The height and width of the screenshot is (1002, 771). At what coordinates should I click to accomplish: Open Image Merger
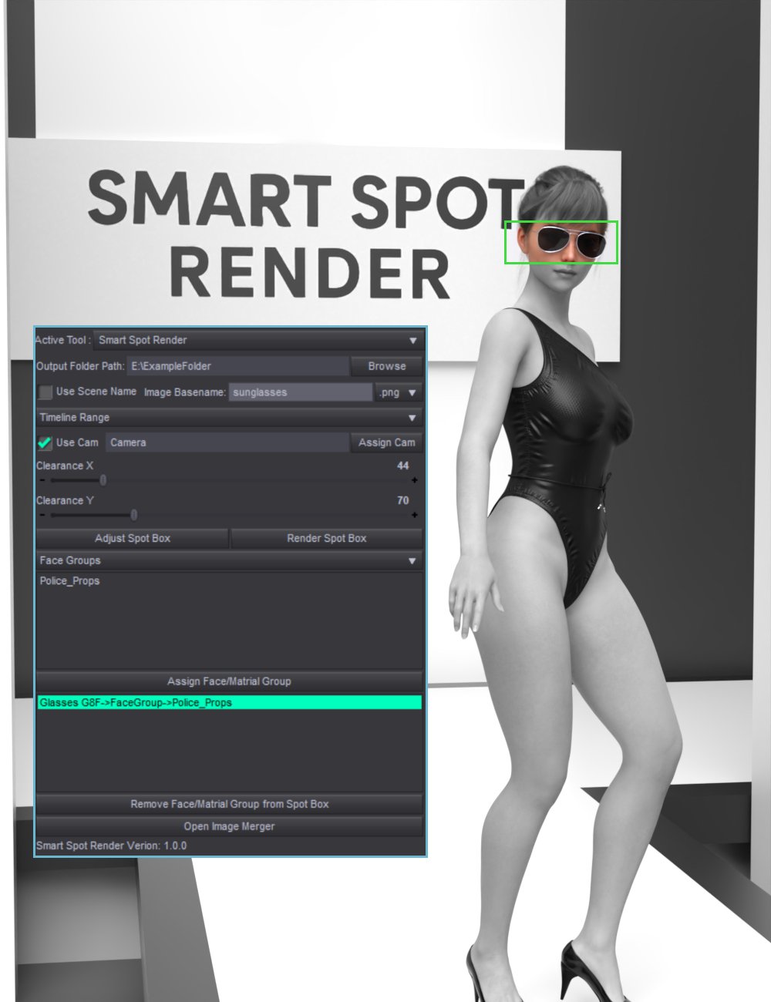pos(228,825)
